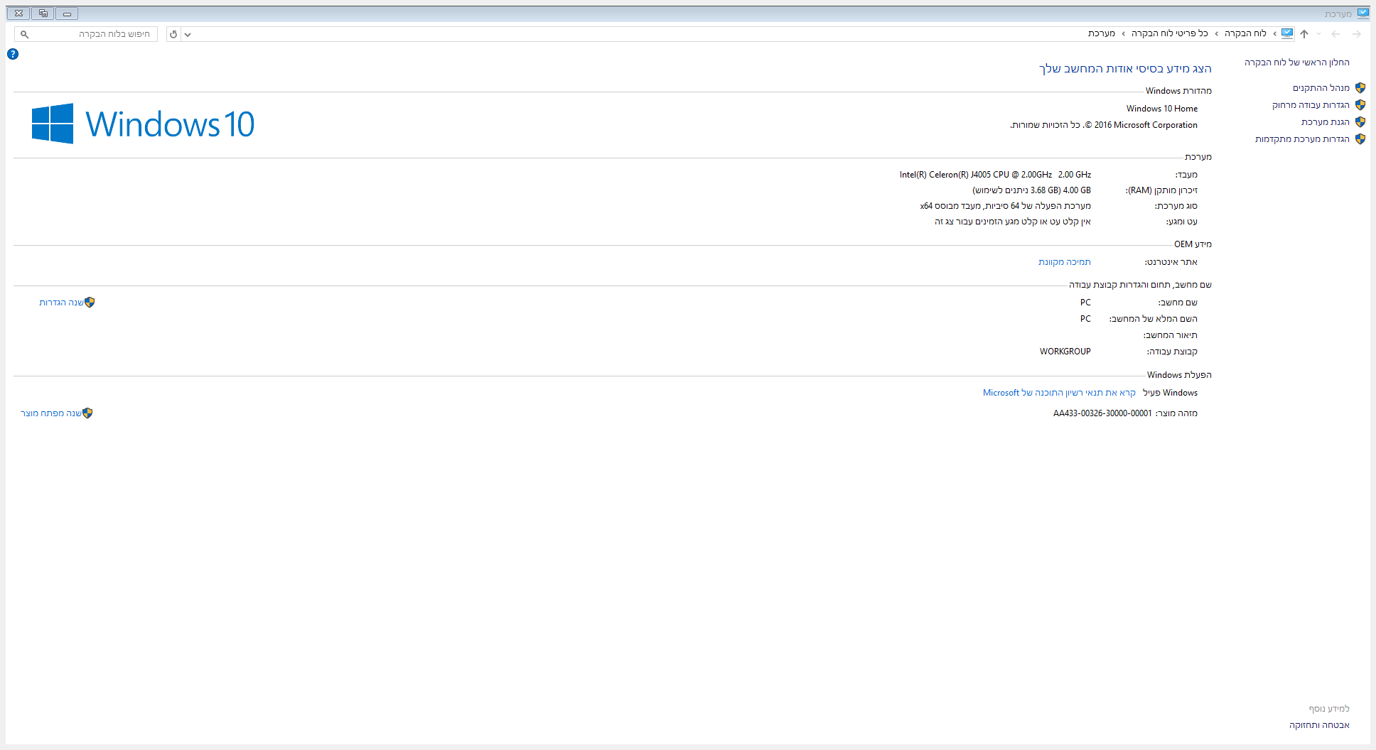
Task: Open 'החלון הראשי של לוח הבקרה' link
Action: tap(1297, 62)
